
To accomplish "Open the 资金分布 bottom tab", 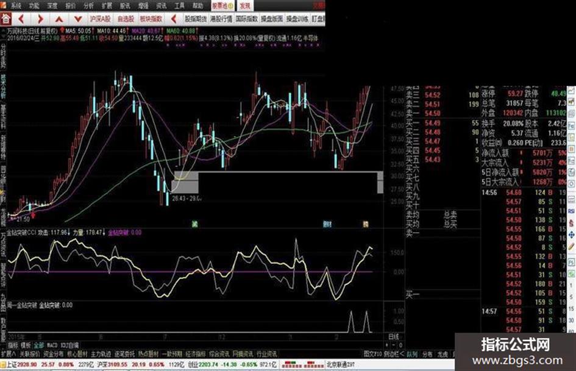I will [54, 354].
